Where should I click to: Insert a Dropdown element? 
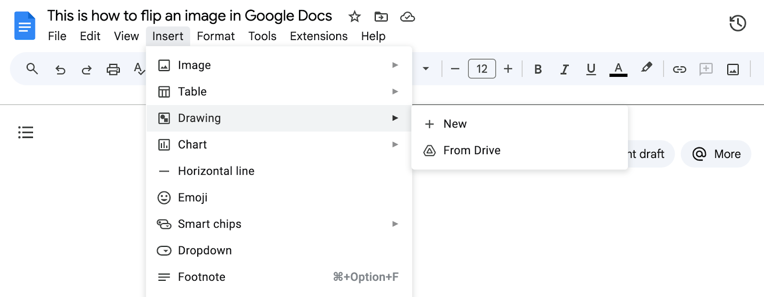pyautogui.click(x=279, y=251)
